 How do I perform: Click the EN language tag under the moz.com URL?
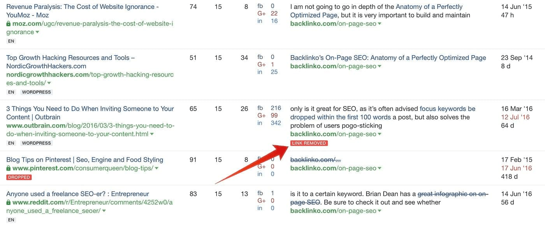point(11,41)
